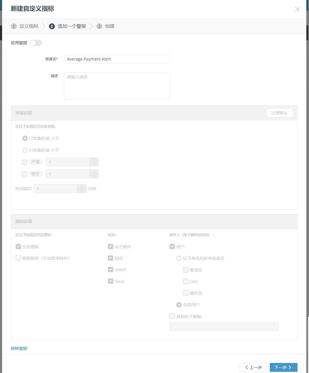This screenshot has width=309, height=373.
Task: Decrease the 时间超过 minutes value
Action: [x=82, y=191]
